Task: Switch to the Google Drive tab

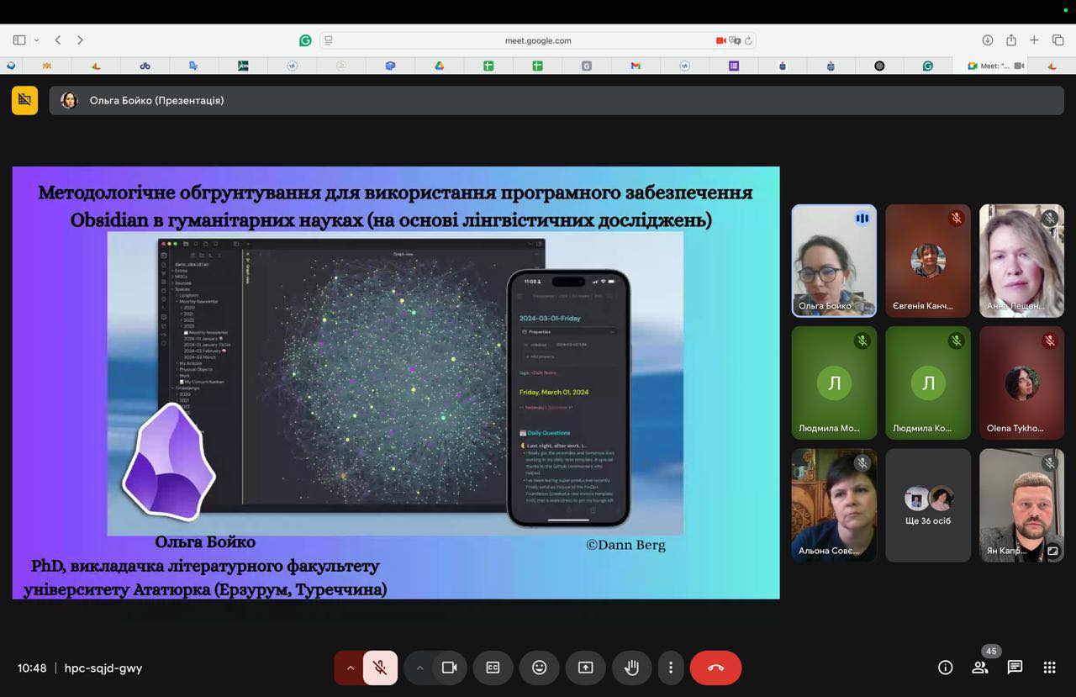Action: (x=439, y=66)
